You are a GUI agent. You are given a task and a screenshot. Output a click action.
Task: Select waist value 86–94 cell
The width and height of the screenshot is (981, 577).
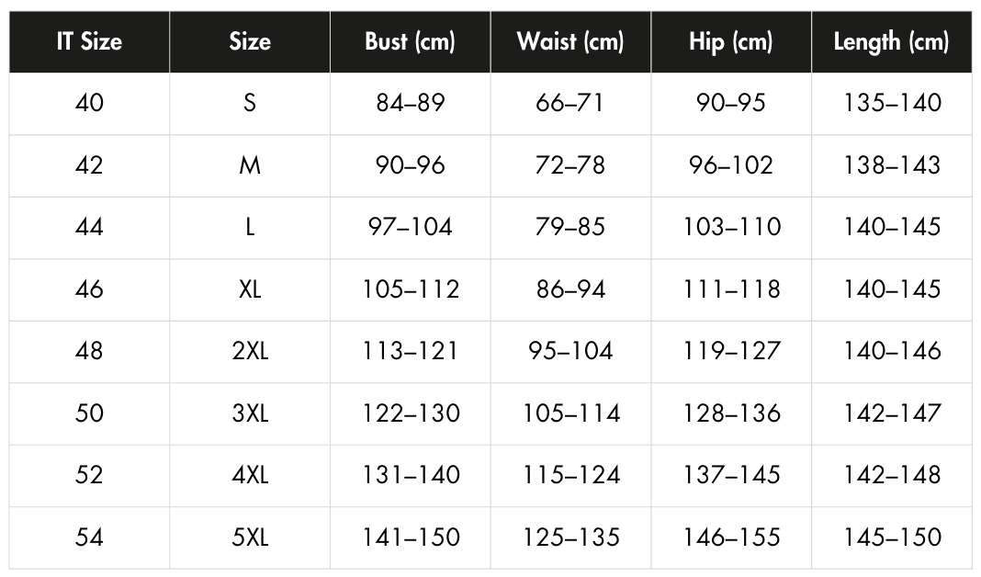click(570, 289)
